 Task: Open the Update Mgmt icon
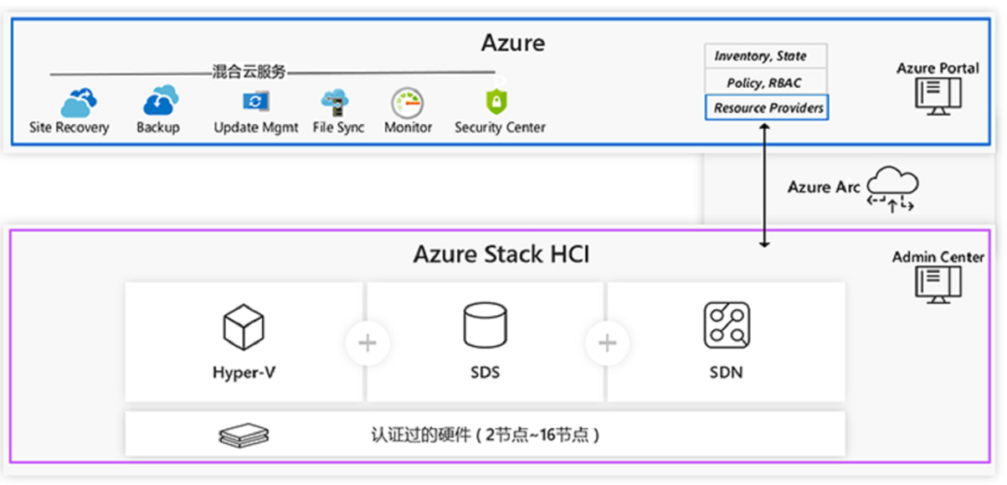[x=255, y=101]
